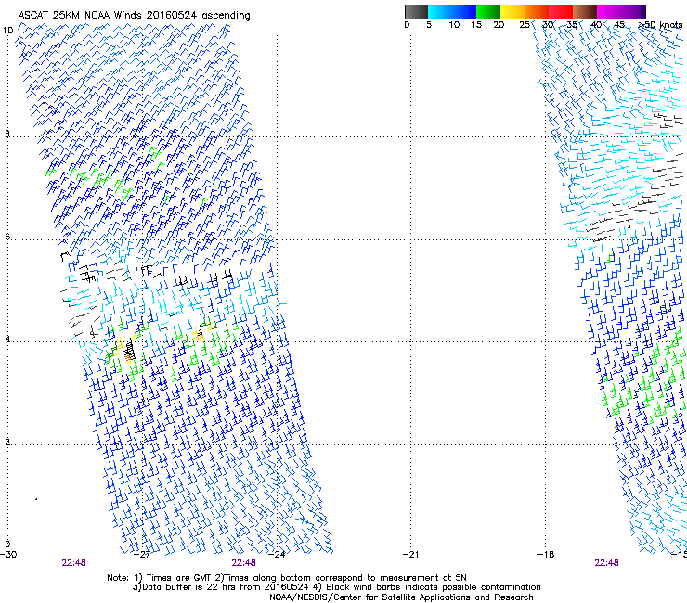687x603 pixels.
Task: Click the latitude axis label '8'
Action: pyautogui.click(x=7, y=134)
